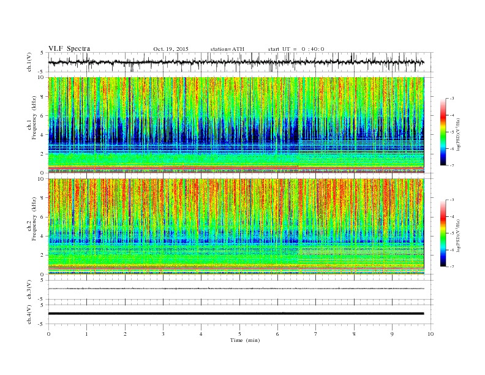Click inside the ch.2 spectrogram panel
This screenshot has height=375, width=485.
236,227
